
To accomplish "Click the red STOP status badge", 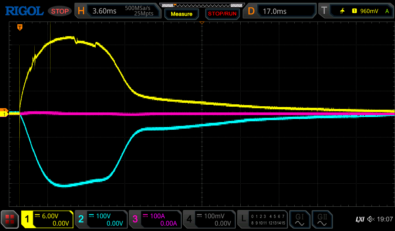I will click(60, 11).
